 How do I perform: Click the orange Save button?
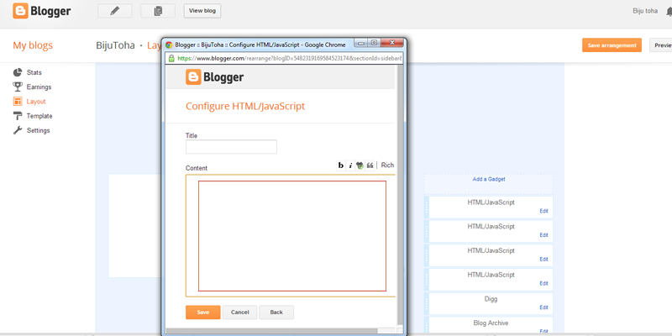pos(202,312)
